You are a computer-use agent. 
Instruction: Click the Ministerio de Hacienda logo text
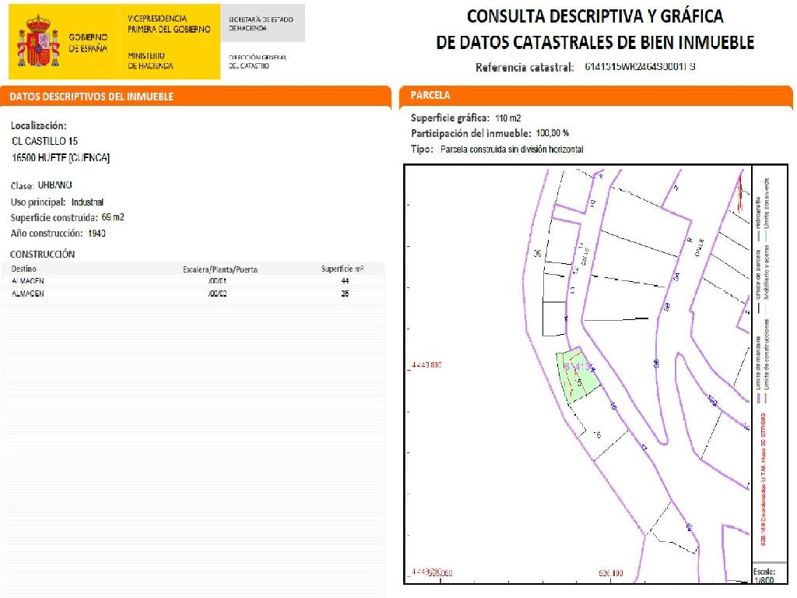(x=150, y=61)
